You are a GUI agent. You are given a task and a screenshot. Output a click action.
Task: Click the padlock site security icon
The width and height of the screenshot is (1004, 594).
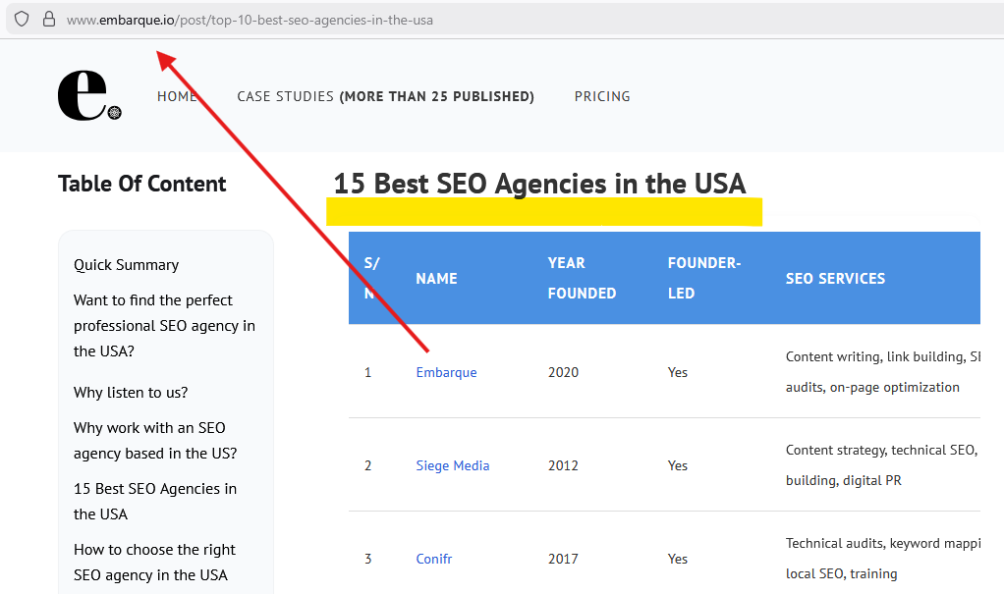pos(48,20)
